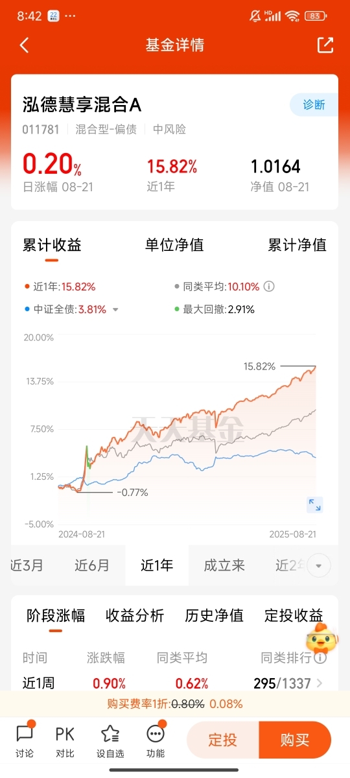Select the 成立来 time range
This screenshot has width=350, height=778.
224,565
